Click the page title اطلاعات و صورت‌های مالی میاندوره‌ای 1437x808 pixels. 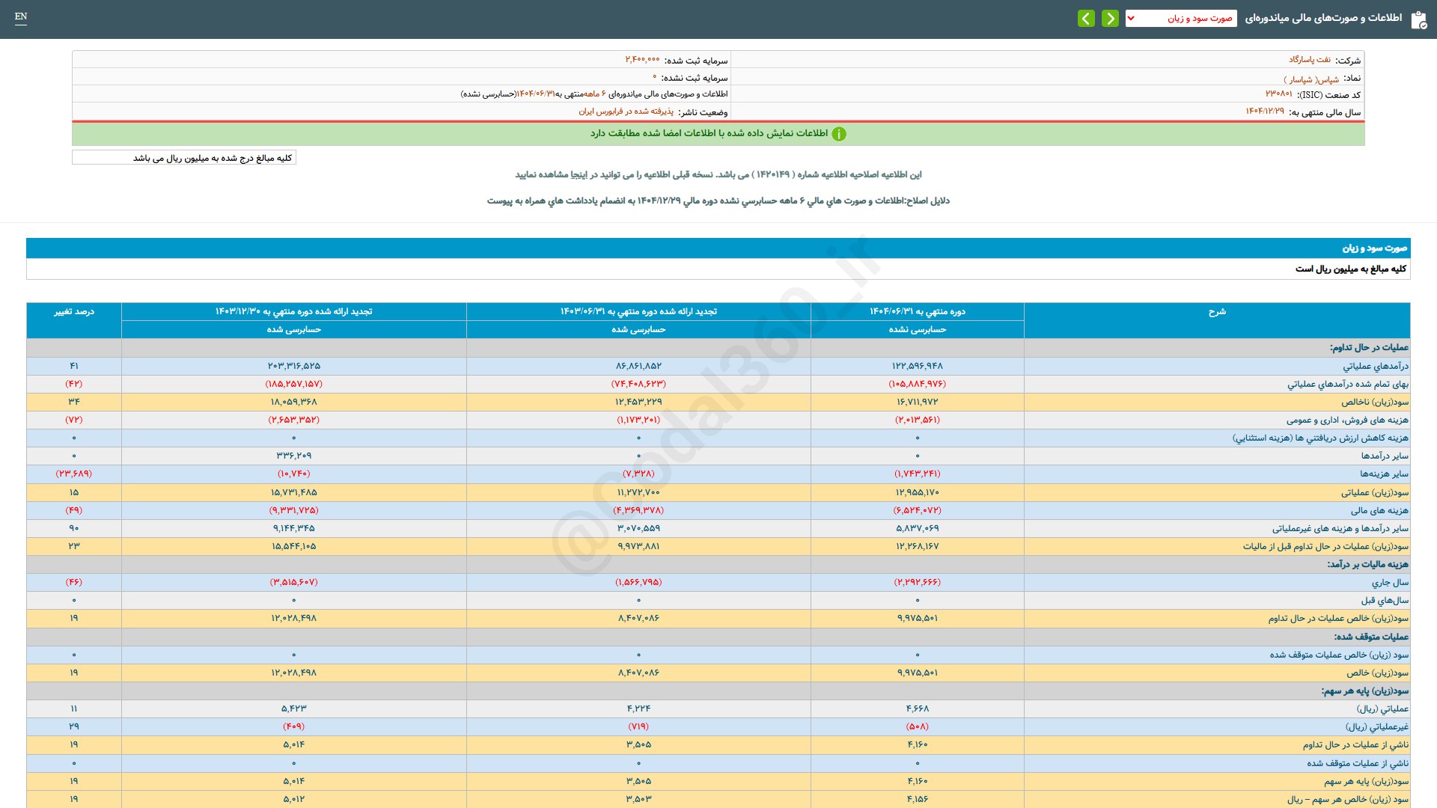coord(1323,18)
